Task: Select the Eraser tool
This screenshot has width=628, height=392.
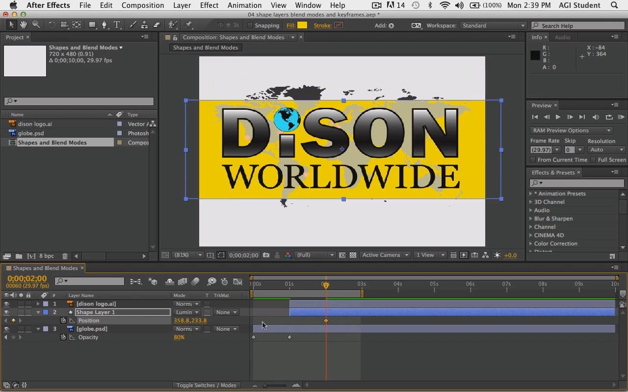Action: [x=157, y=25]
